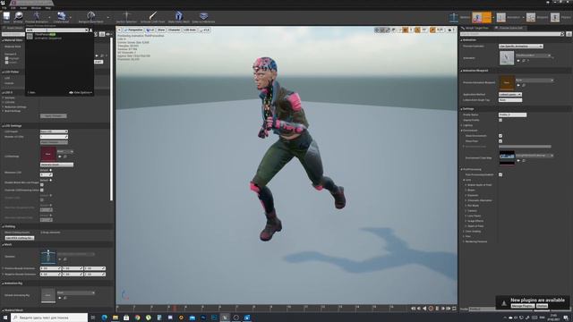Toggle Override LOD Streaming Settings checkbox
573x322 pixels.
point(42,191)
